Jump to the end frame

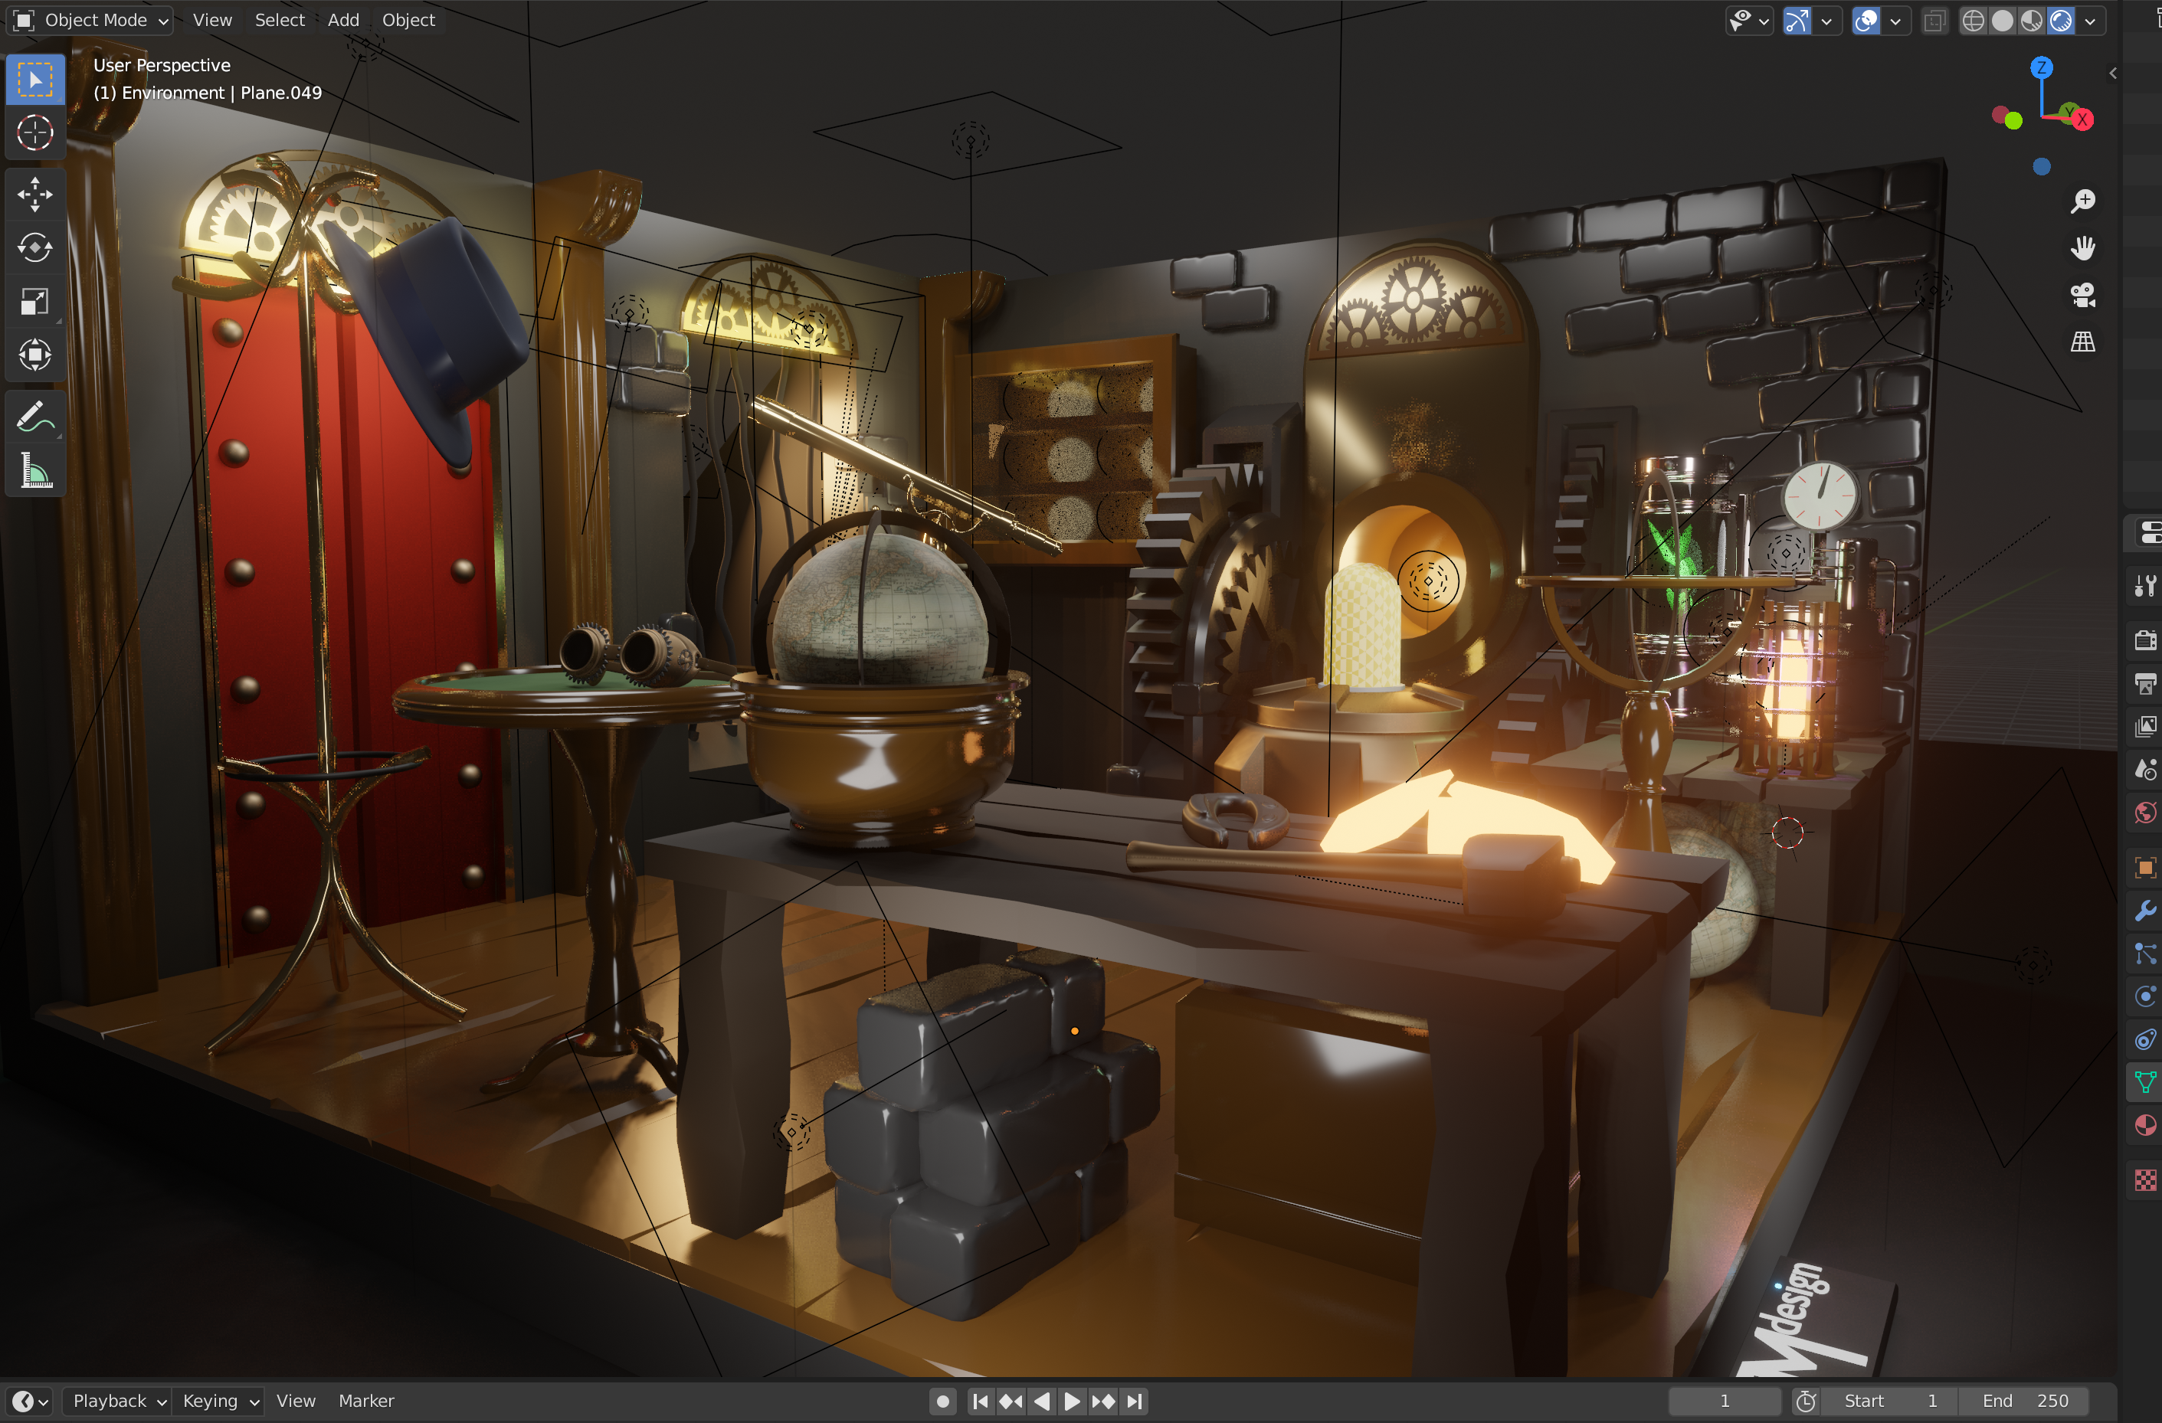[1135, 1402]
